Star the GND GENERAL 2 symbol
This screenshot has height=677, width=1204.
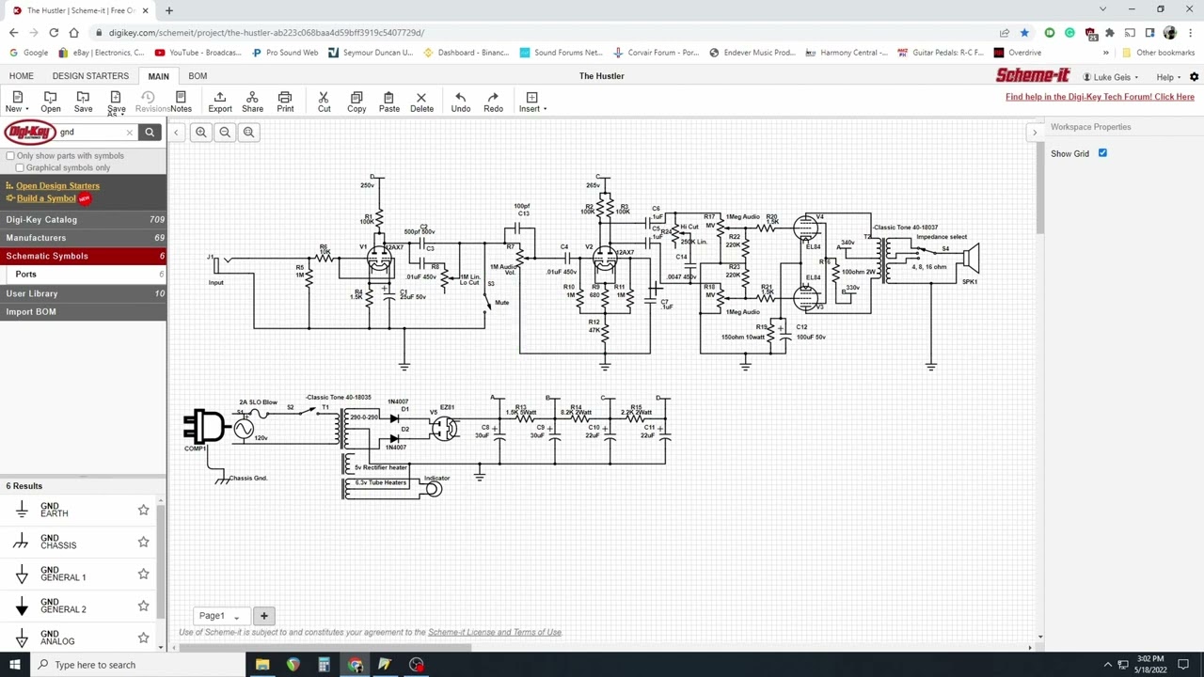pos(143,606)
